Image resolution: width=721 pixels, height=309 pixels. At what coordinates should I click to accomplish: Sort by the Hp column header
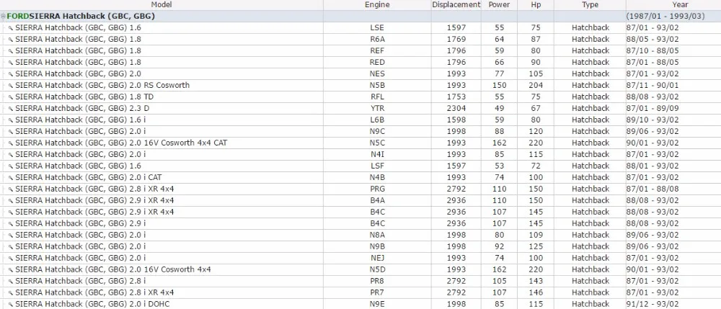coord(536,4)
